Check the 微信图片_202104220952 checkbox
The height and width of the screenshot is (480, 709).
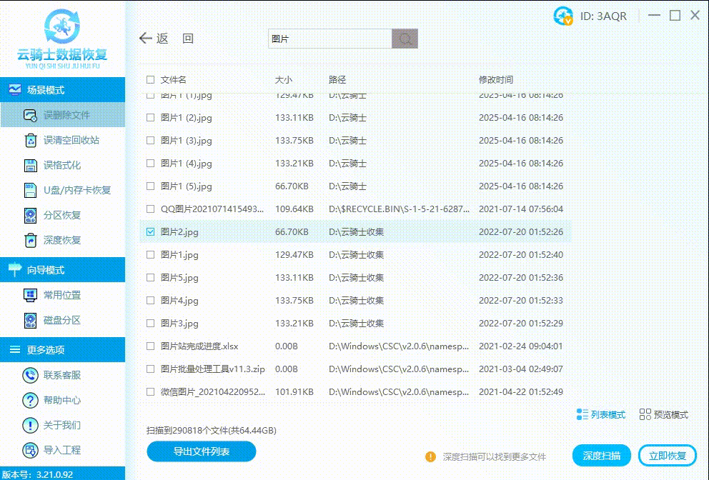[151, 392]
